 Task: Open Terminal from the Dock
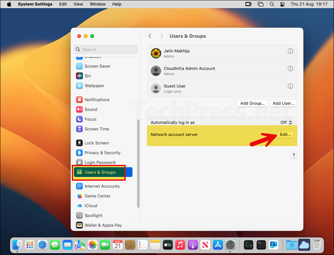(261, 245)
